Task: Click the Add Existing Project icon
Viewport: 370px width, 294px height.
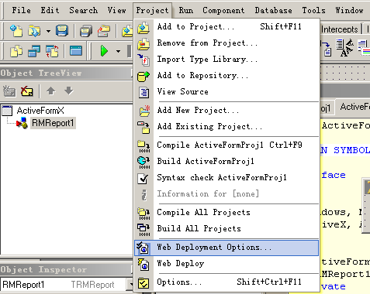Action: click(x=144, y=127)
